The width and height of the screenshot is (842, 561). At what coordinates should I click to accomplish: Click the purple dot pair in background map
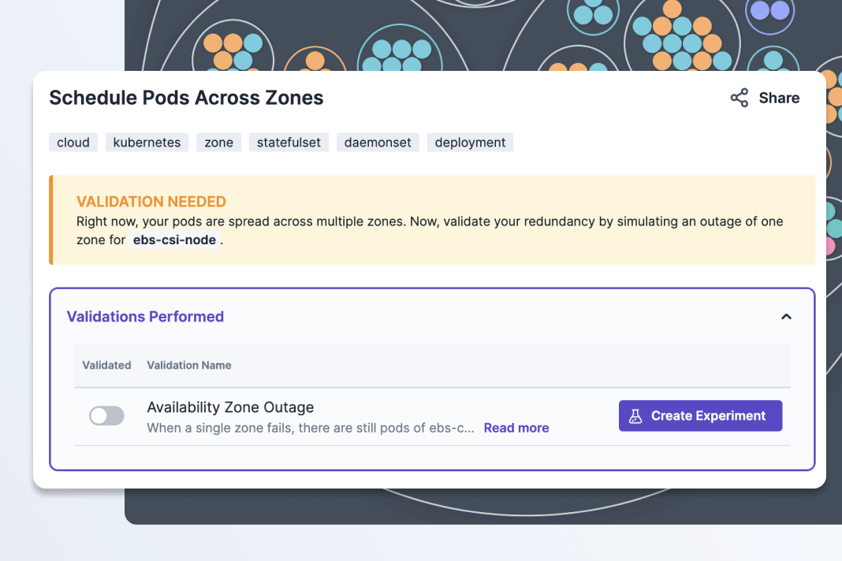pyautogui.click(x=769, y=11)
